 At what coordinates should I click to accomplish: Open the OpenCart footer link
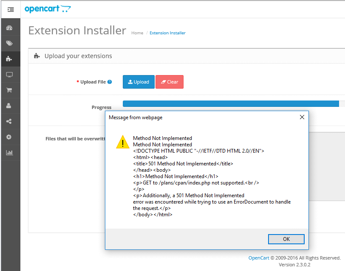(259, 258)
